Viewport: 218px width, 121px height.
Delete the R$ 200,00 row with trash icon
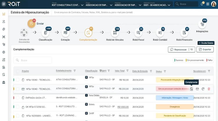[209, 89]
